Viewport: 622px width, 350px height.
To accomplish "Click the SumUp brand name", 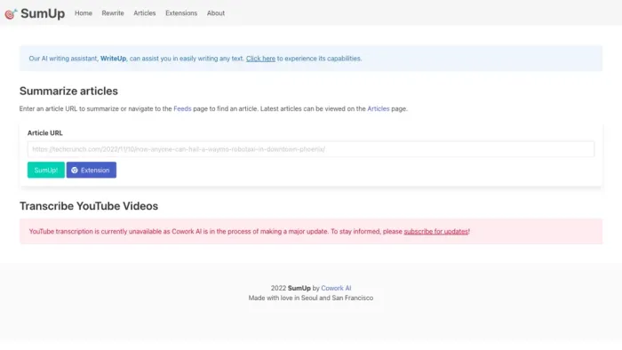I will (x=43, y=13).
